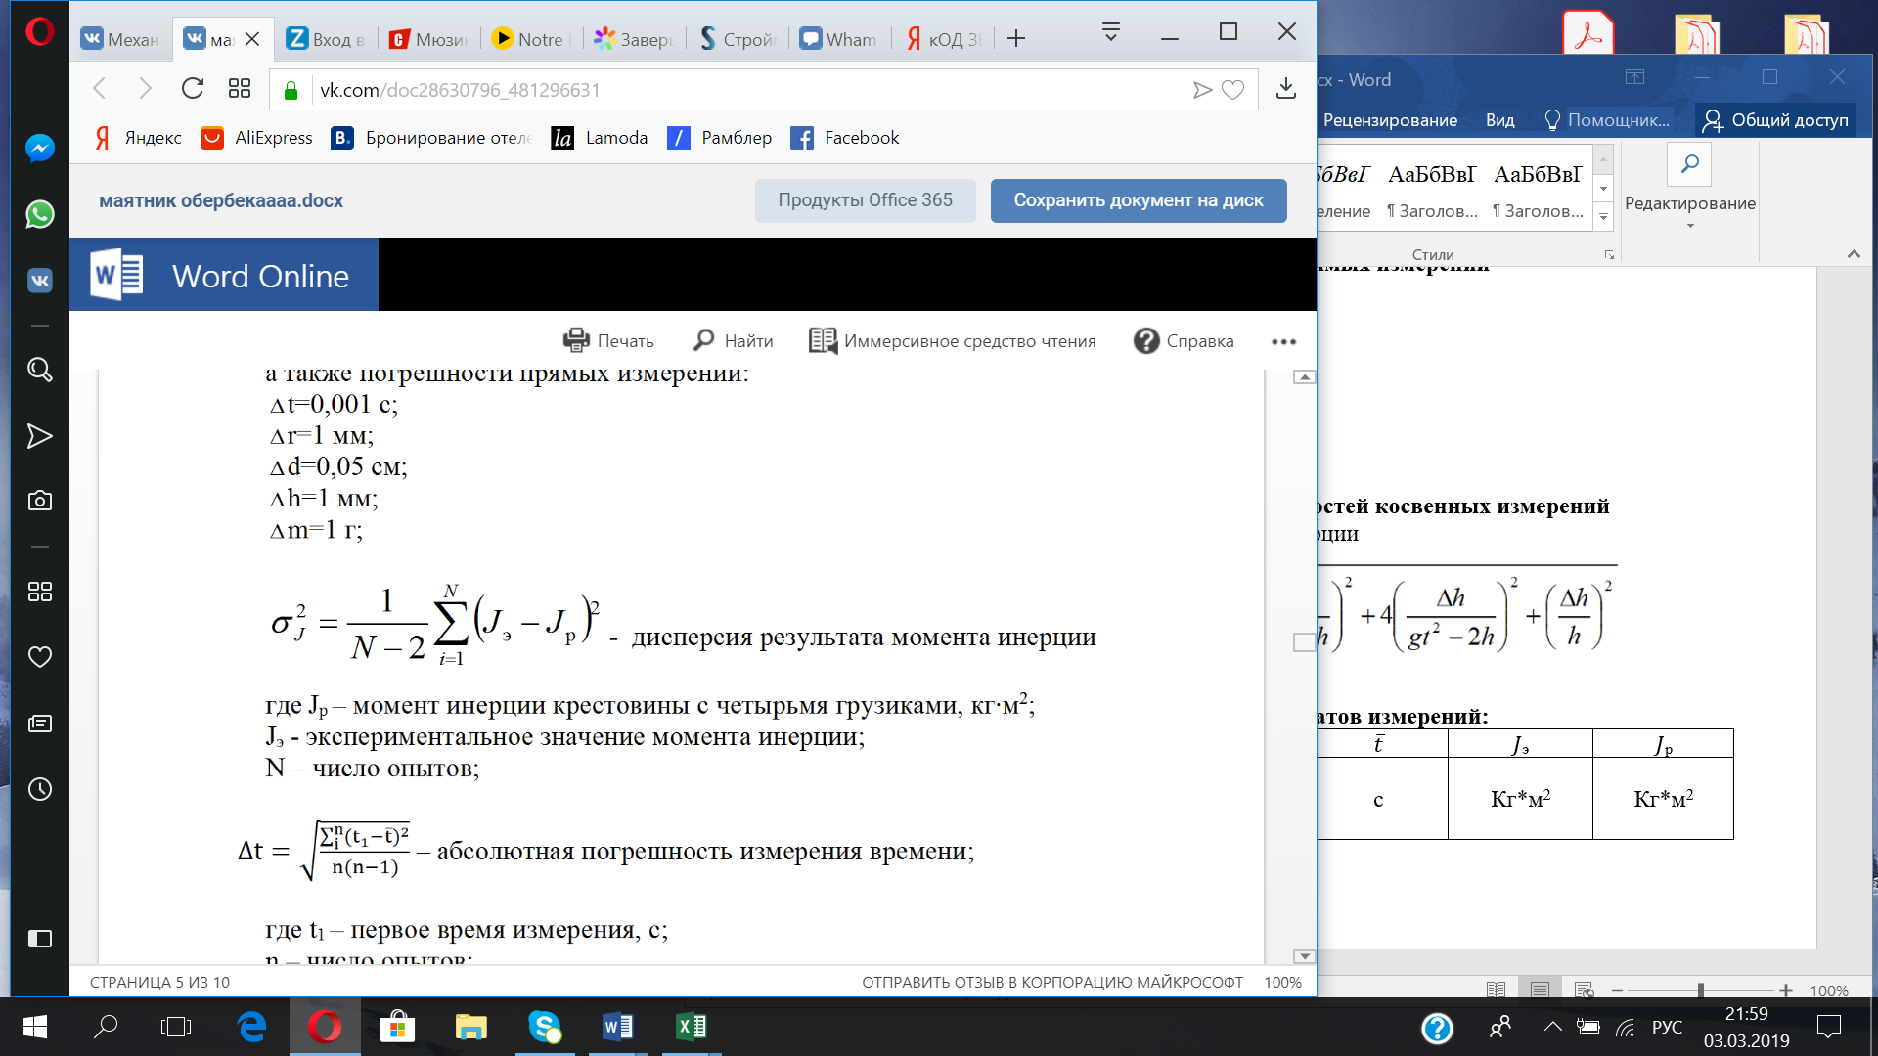This screenshot has width=1878, height=1056.
Task: Click zoom in plus in Word status bar
Action: (x=1785, y=990)
